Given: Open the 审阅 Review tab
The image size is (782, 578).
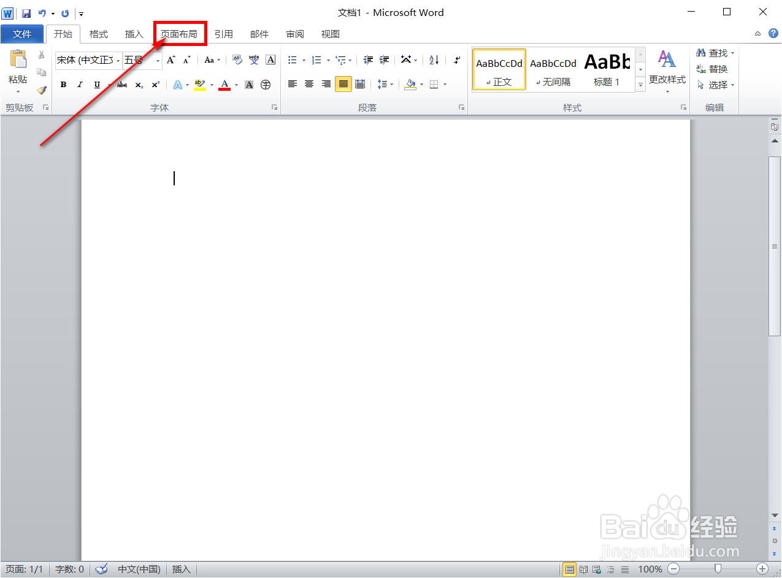Looking at the screenshot, I should coord(295,34).
